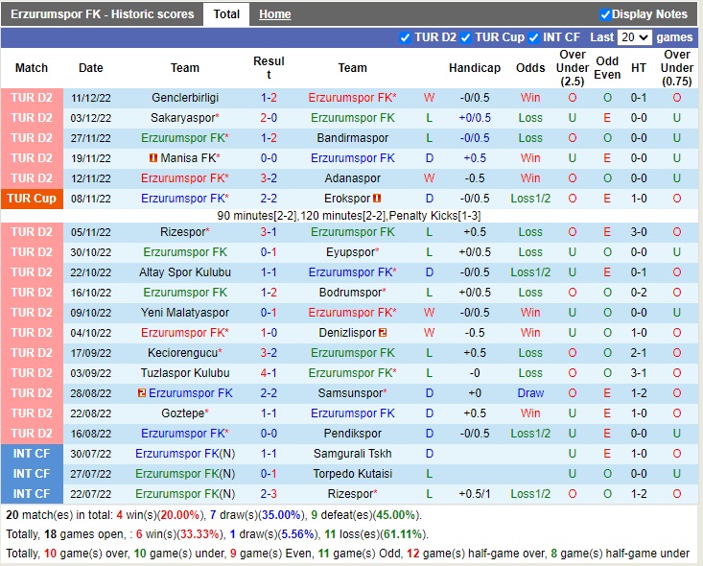Click the card icon next to Denizlispor
Screen dimensions: 703x566
[383, 333]
